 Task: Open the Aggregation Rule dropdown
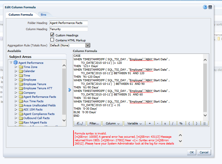87,45
